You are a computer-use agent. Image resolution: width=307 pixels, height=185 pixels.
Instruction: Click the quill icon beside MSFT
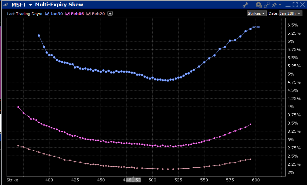(6, 5)
